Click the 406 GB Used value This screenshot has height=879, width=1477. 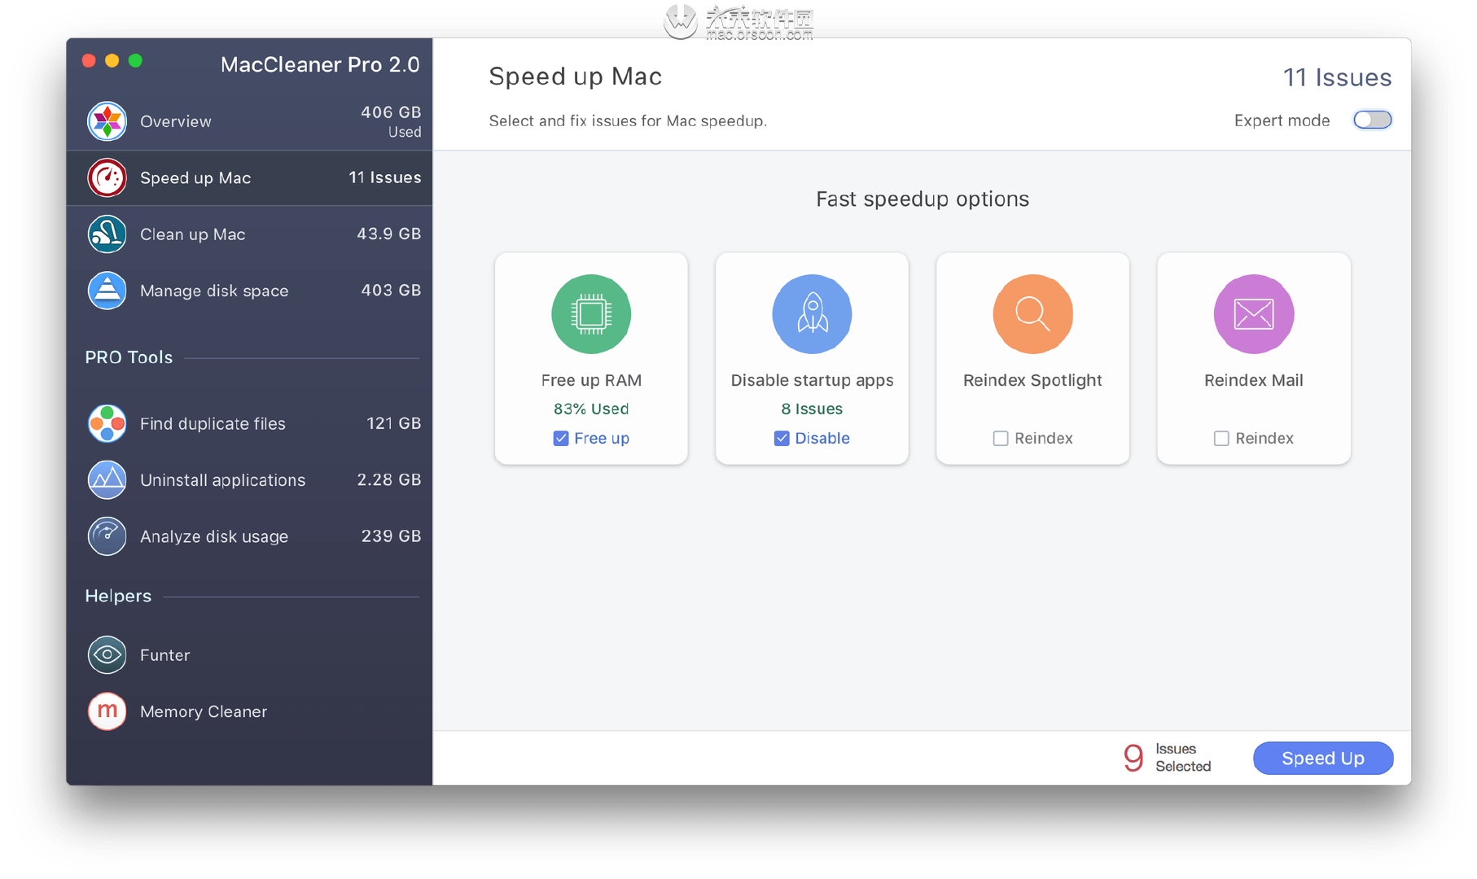[x=391, y=120]
